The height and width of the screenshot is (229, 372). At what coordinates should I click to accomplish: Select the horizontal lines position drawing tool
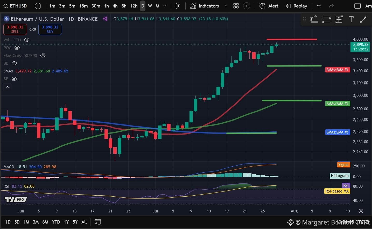(x=326, y=19)
